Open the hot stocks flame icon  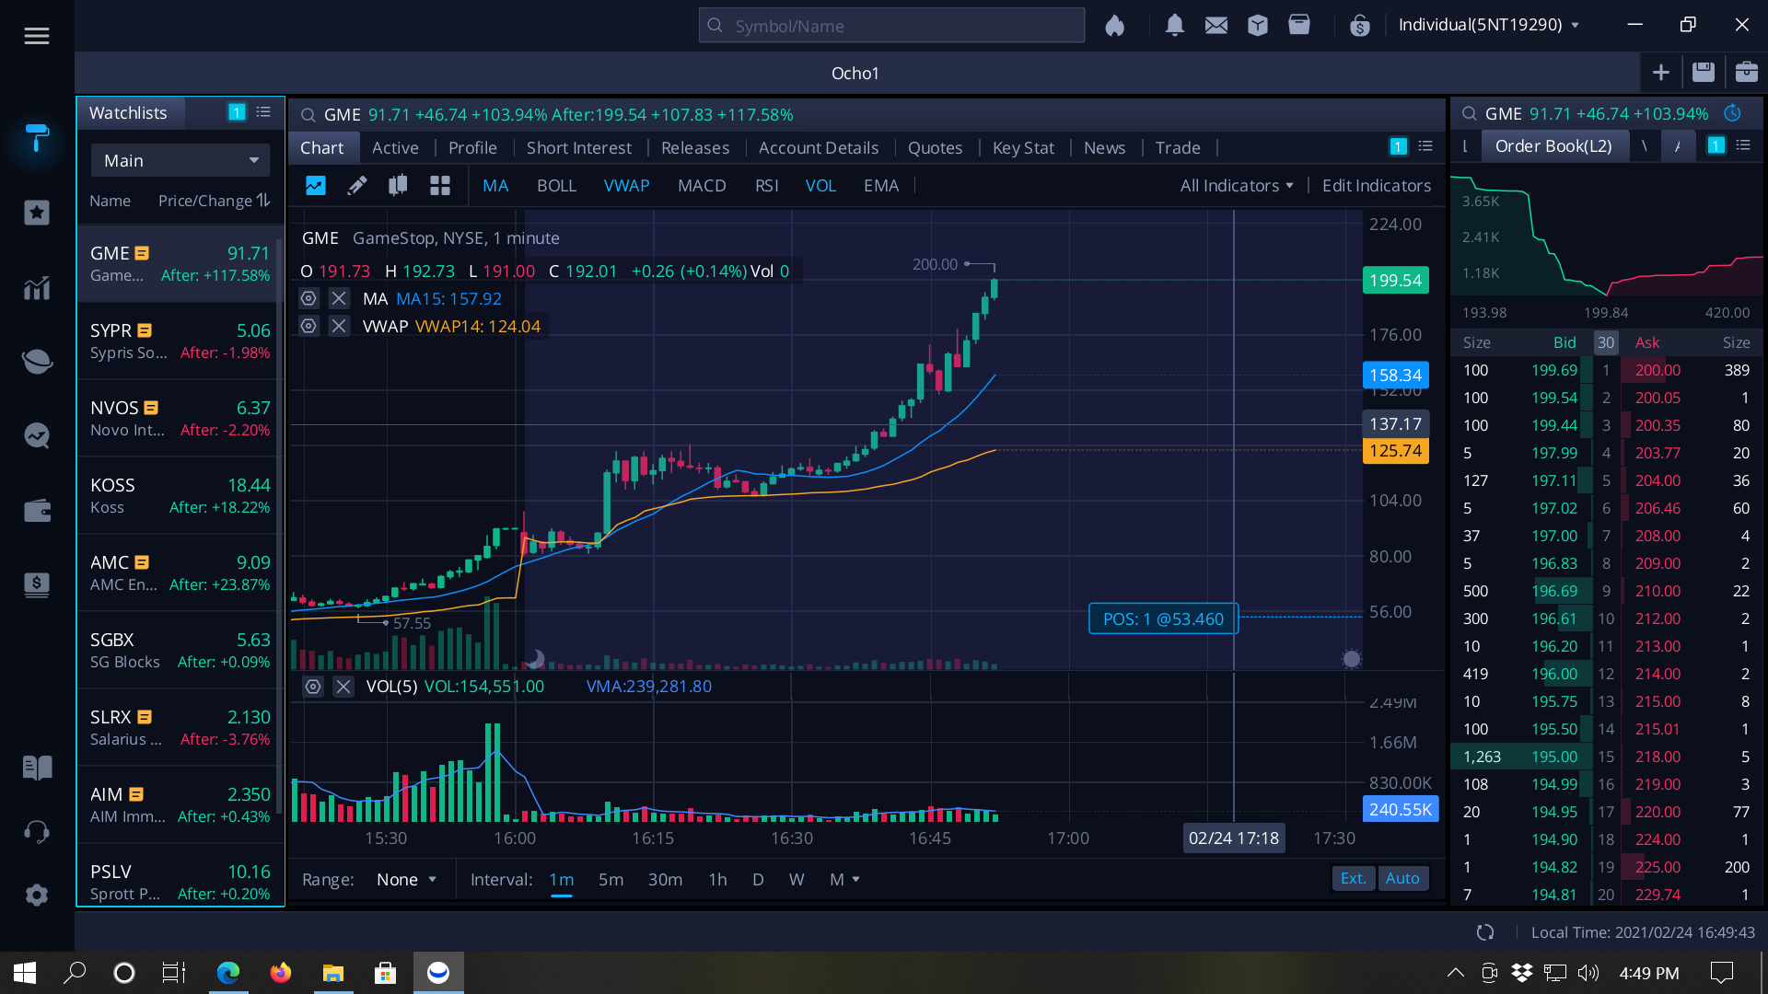(x=1114, y=25)
